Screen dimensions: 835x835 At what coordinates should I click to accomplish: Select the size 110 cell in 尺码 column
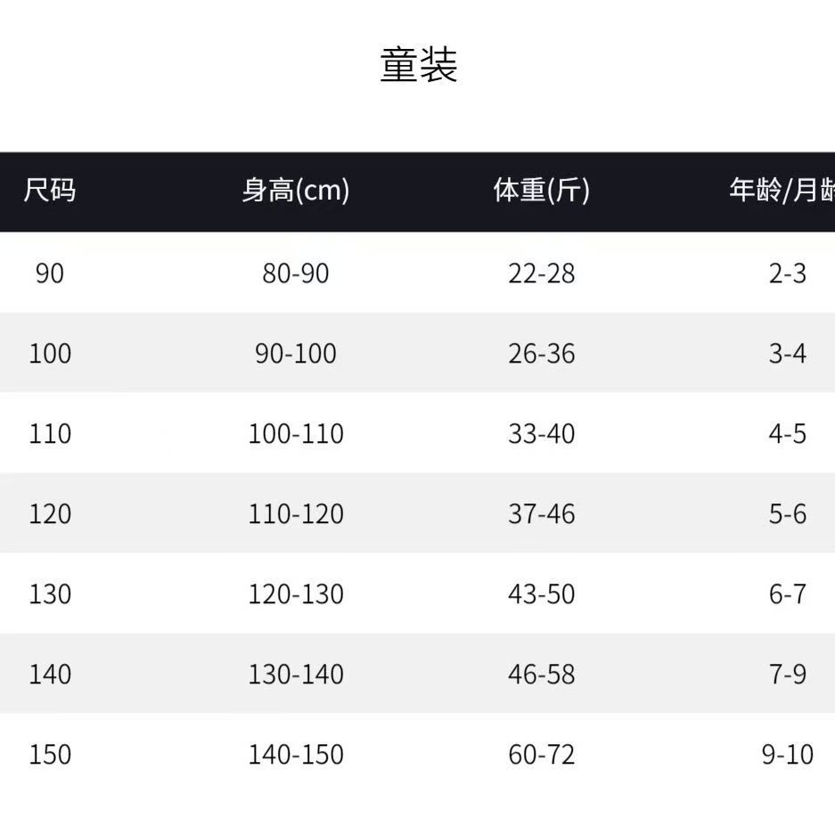50,434
